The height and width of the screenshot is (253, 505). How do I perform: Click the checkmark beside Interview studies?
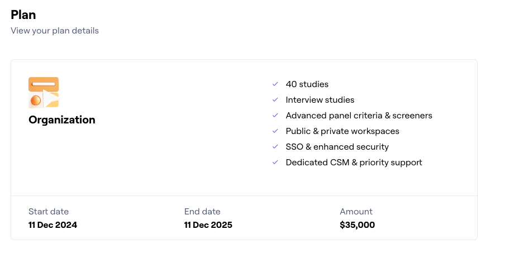275,100
